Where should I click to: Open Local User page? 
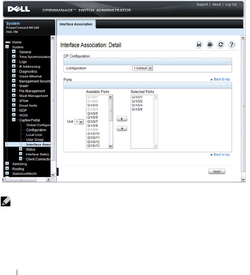[34, 135]
